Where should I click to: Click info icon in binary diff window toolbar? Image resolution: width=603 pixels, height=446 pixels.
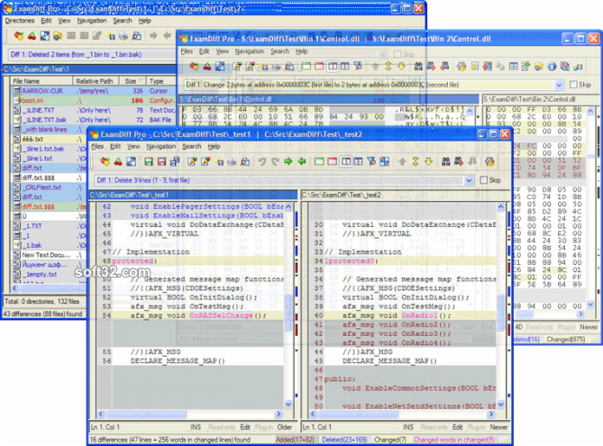click(x=552, y=67)
